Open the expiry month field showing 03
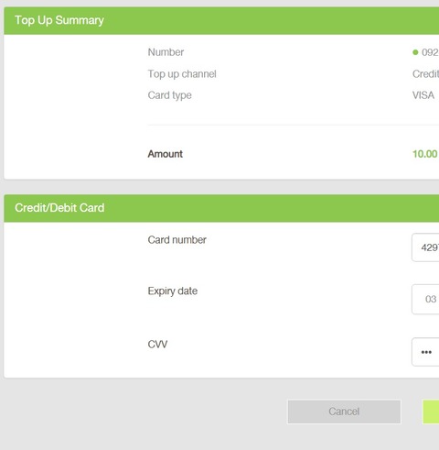Viewport: 439px width, 450px height. coord(425,299)
